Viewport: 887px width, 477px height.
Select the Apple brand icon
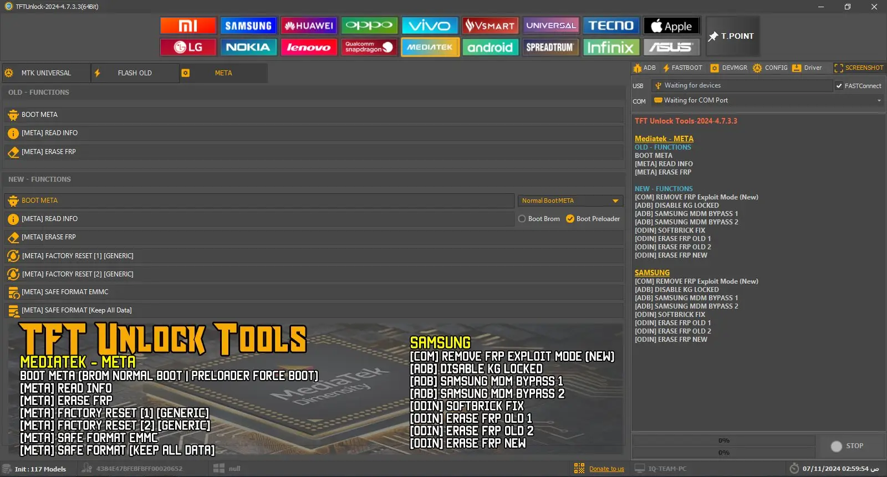point(671,25)
